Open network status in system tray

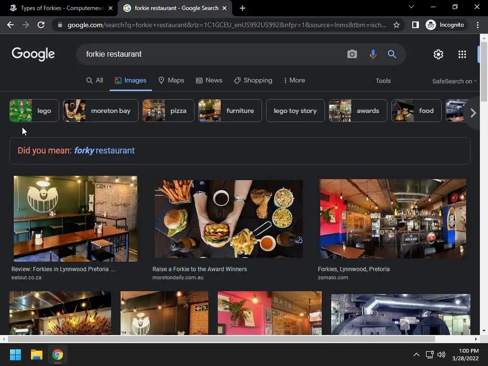pyautogui.click(x=430, y=355)
